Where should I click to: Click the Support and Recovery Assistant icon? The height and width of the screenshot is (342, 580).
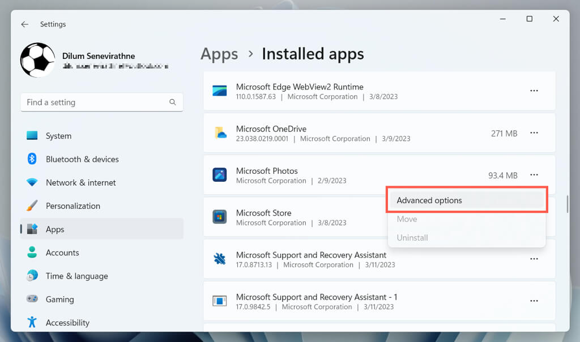point(220,259)
